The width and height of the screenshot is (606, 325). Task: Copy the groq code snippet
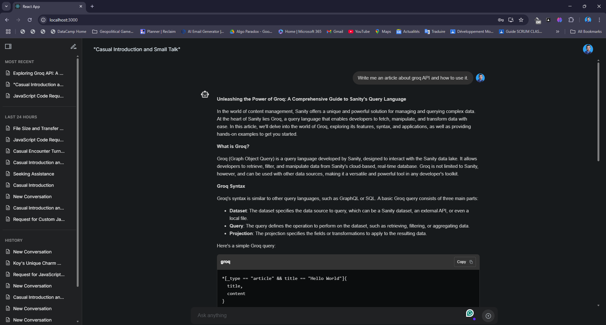(464, 262)
